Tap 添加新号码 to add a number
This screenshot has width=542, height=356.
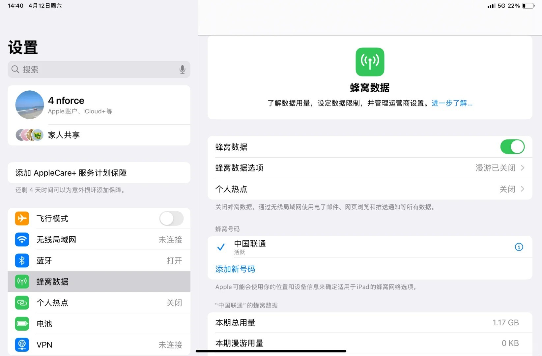(x=235, y=269)
